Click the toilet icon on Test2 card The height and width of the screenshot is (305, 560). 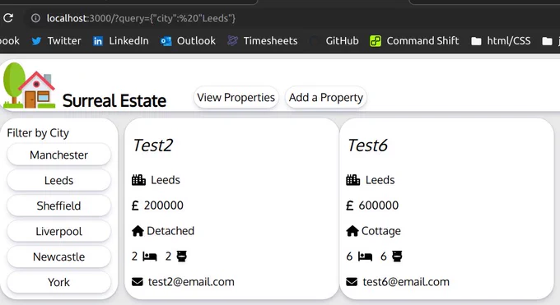point(182,256)
